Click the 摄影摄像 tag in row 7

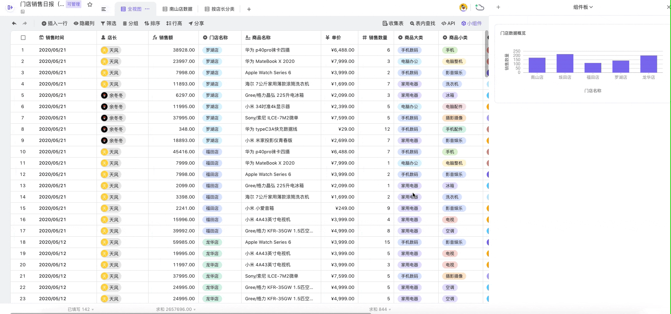pos(454,118)
